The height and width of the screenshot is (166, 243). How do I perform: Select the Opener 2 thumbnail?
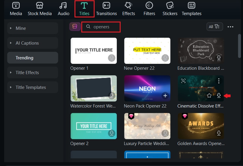pyautogui.click(x=94, y=126)
